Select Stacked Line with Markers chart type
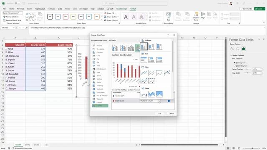The image size is (267, 150). [144, 81]
